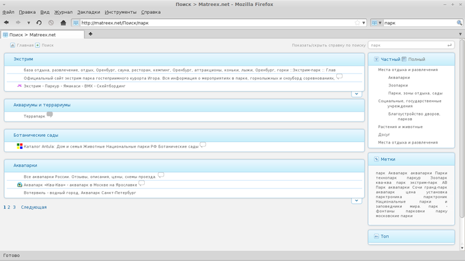
Task: Click the Аквапарк Ква-Ква favicon
Action: tap(19, 185)
